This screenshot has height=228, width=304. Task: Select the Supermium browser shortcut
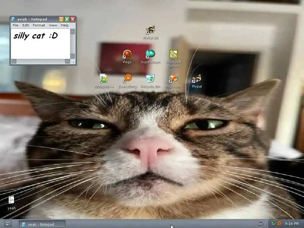[x=151, y=57]
